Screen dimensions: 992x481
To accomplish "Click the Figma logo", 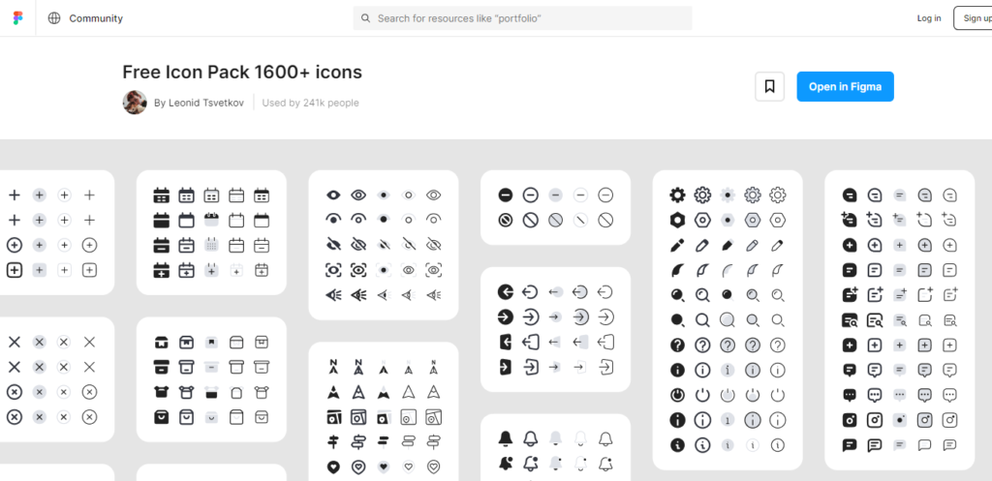I will tap(17, 18).
